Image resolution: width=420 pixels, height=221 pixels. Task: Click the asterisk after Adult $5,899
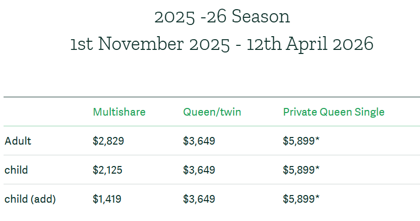click(x=317, y=139)
